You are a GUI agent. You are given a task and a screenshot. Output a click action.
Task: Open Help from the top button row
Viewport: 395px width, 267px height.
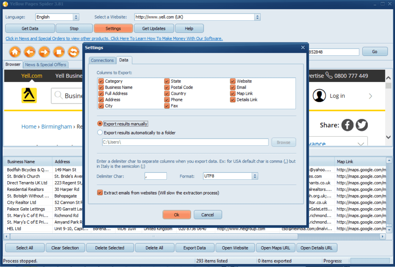[x=189, y=28]
